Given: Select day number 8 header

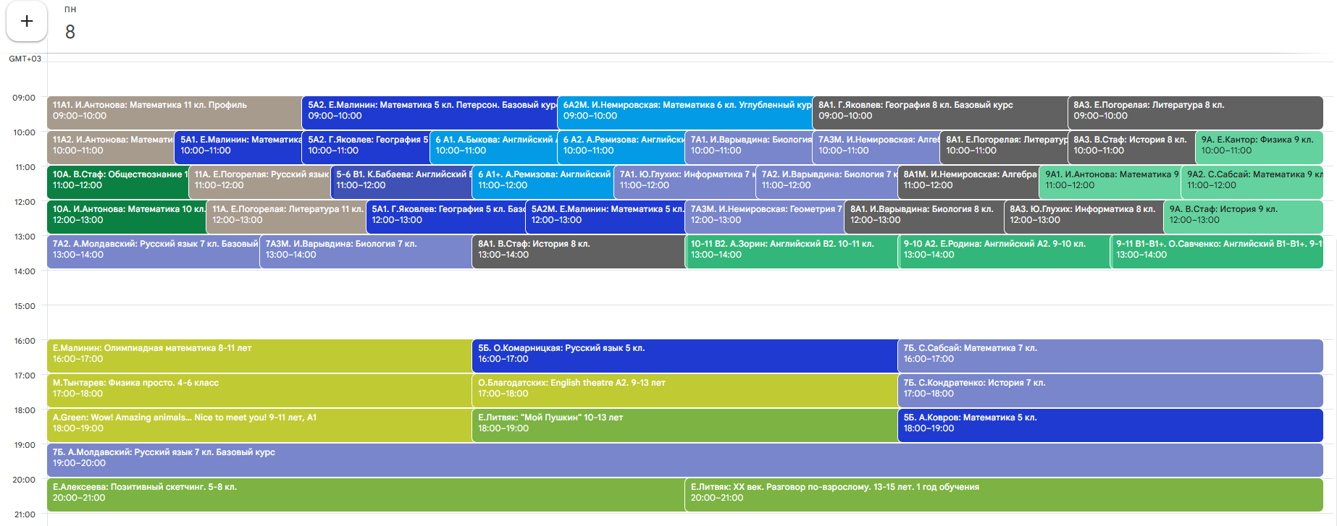Looking at the screenshot, I should coord(70,32).
